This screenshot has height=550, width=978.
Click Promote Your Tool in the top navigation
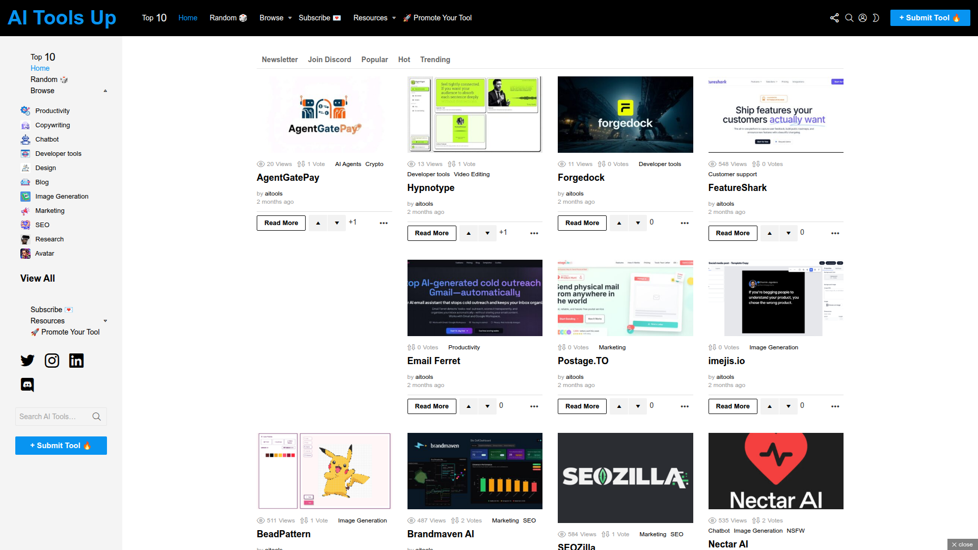coord(438,18)
